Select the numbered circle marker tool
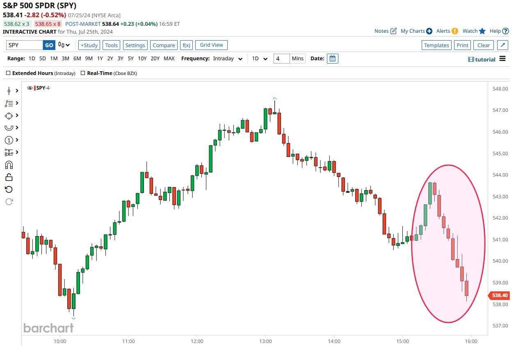This screenshot has width=516, height=352. click(x=9, y=140)
